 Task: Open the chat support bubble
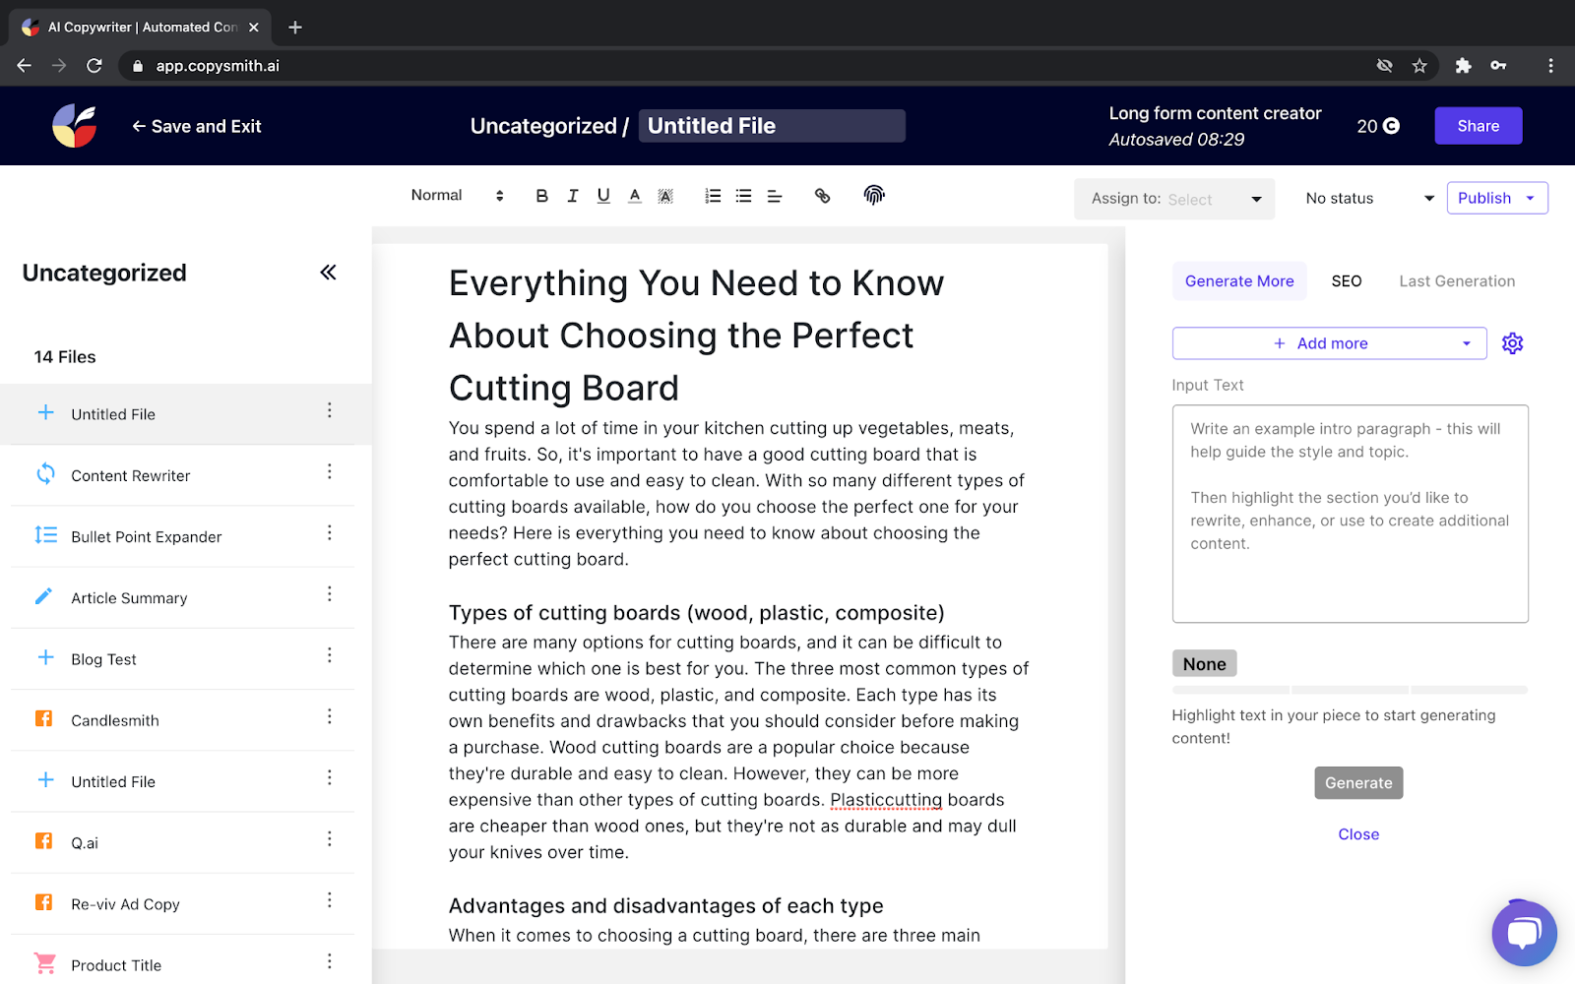[x=1524, y=933]
